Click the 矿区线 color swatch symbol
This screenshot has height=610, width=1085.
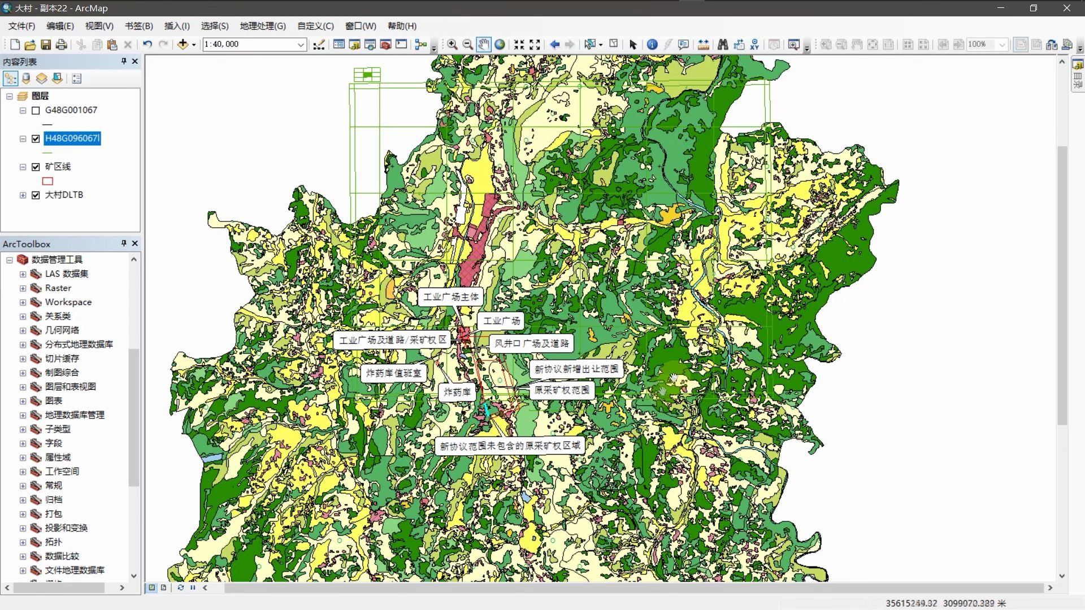point(47,181)
